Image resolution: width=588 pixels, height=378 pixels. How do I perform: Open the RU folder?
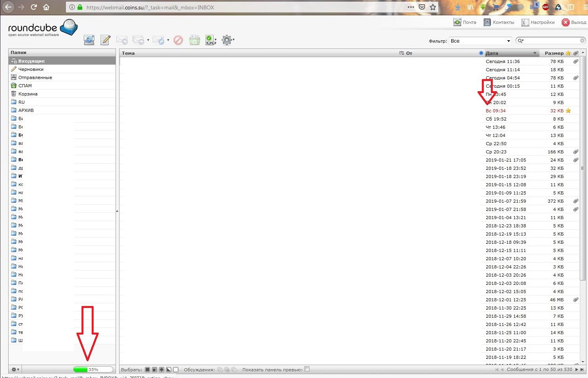(62, 102)
